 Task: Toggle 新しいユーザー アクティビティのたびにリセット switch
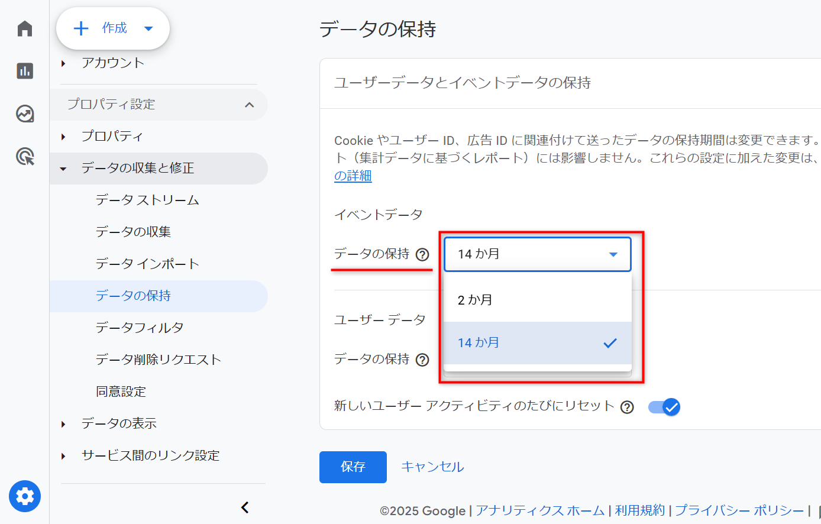click(x=664, y=407)
